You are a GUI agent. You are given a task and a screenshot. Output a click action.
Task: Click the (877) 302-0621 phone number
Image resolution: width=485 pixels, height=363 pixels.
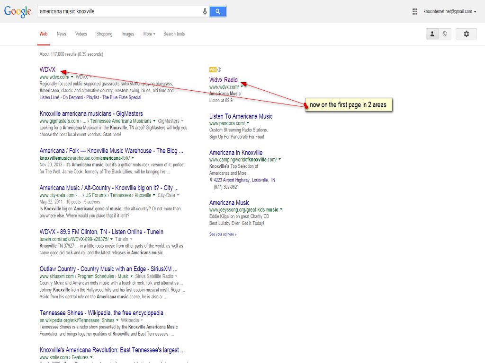click(x=226, y=187)
